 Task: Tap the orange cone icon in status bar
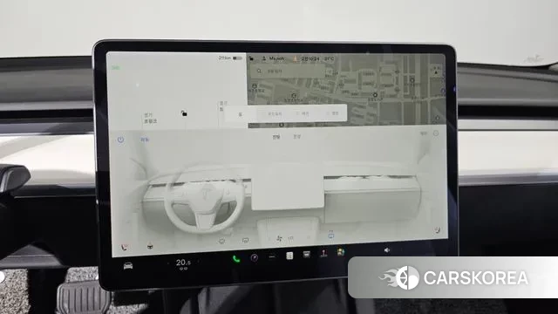click(x=295, y=58)
